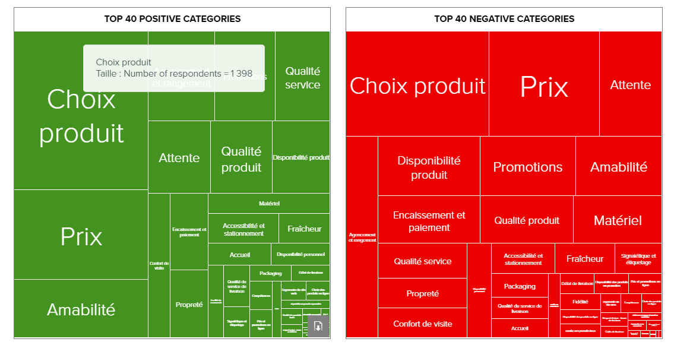Select green Amabilité tile in positive treemap

point(81,309)
